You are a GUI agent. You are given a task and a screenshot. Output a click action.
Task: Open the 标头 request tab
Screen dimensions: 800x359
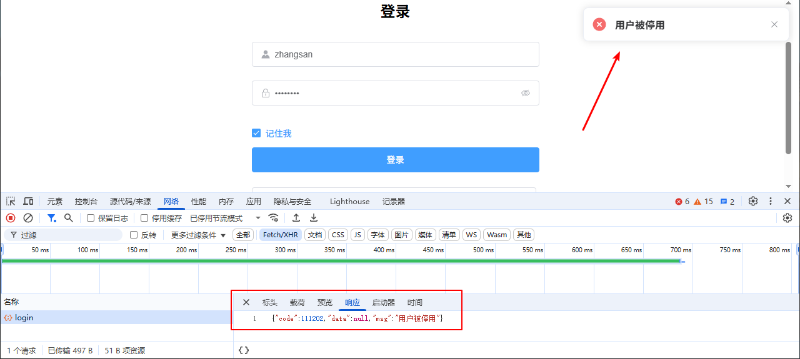click(270, 302)
